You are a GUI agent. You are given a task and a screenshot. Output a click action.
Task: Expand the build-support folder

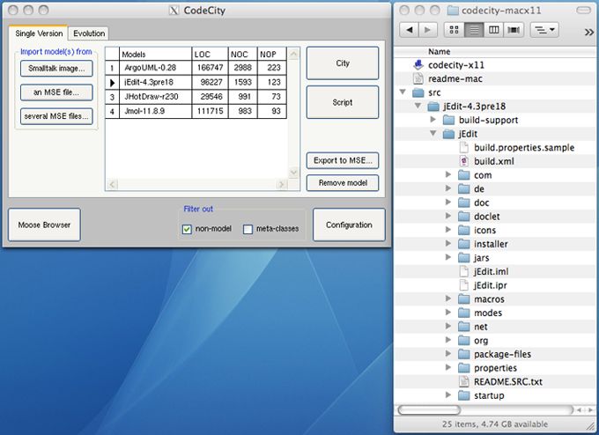click(x=433, y=120)
